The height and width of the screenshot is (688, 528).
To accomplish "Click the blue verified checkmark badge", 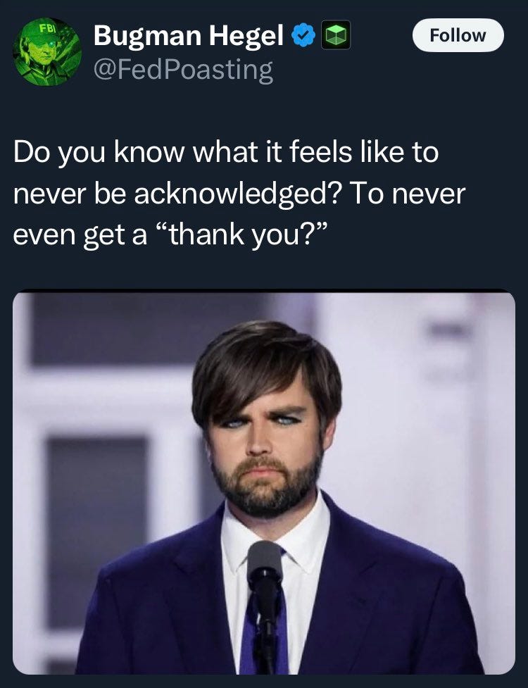I will click(303, 35).
